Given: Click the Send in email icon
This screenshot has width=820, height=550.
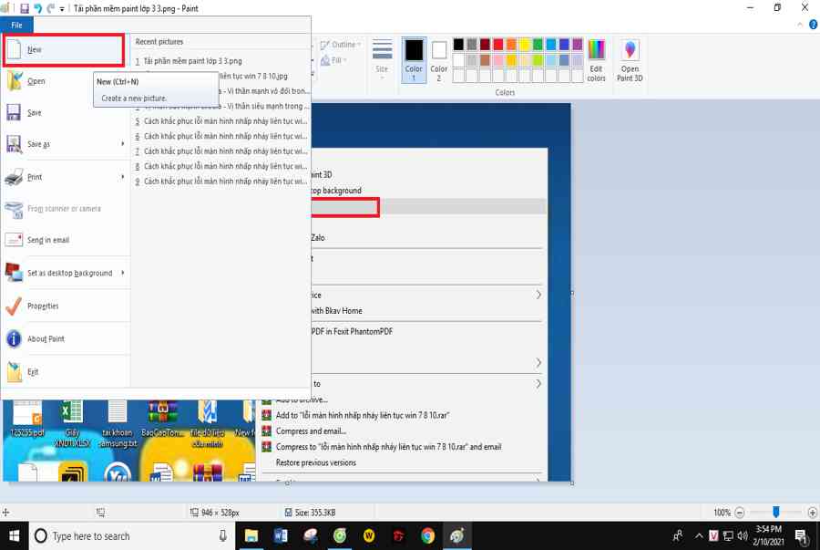Looking at the screenshot, I should (x=15, y=240).
